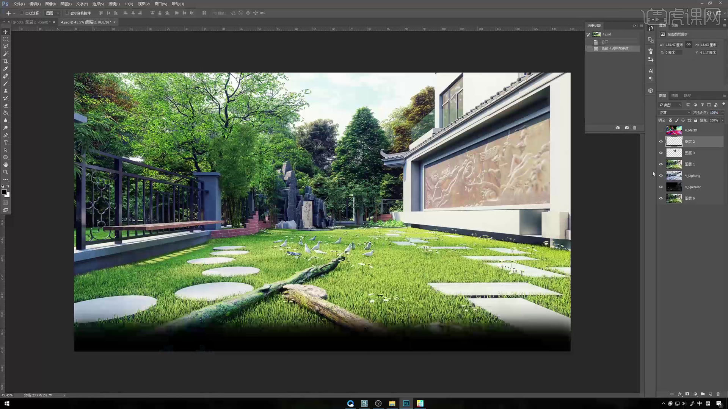Open the fill 填充 slider arrow
728x409 pixels.
[722, 120]
